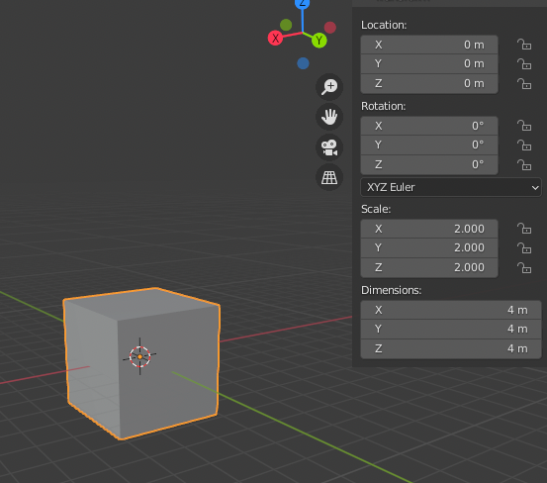Viewport: 547px width, 483px height.
Task: Click the Scale Y field showing 2.000
Action: (429, 247)
